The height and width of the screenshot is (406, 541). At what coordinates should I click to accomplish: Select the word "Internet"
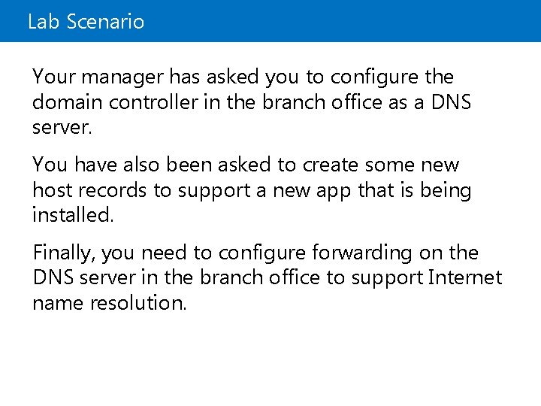(x=464, y=278)
